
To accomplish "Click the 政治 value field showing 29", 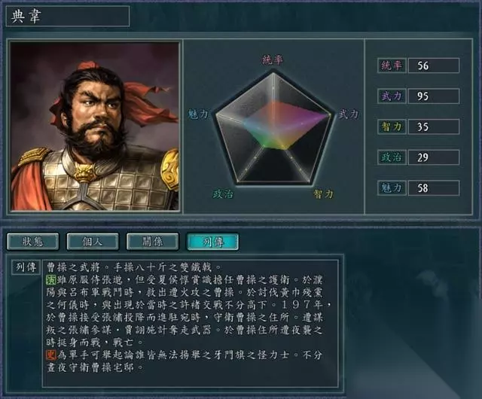I will [x=434, y=157].
